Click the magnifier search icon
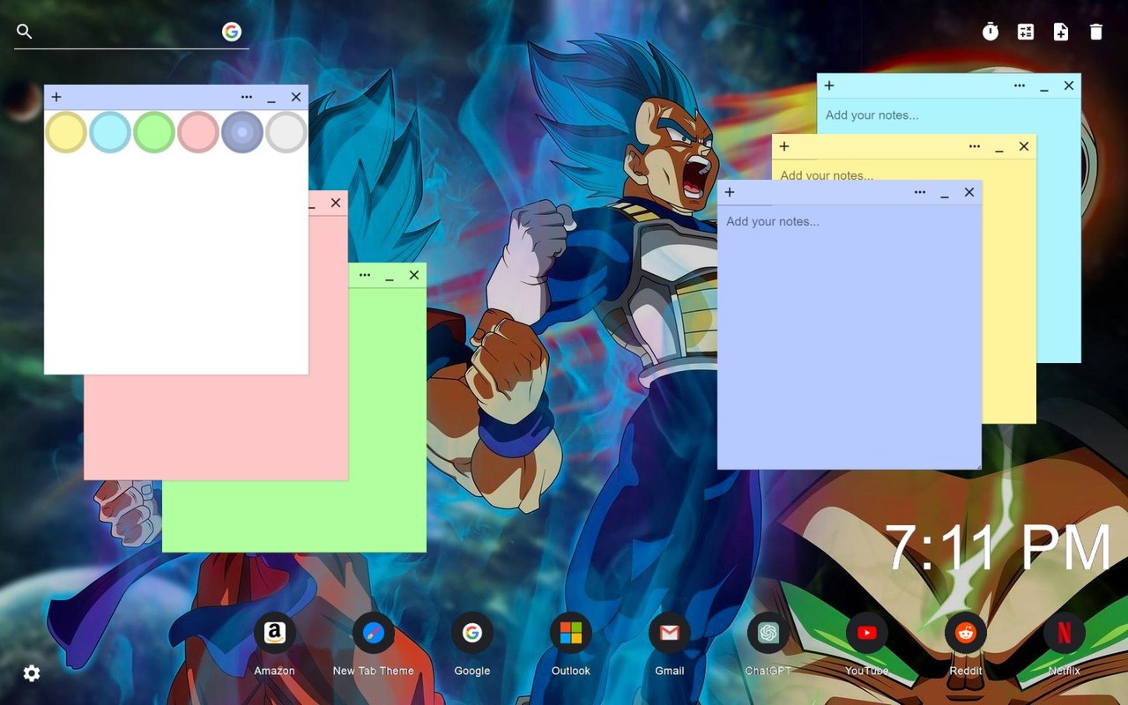 click(x=25, y=32)
